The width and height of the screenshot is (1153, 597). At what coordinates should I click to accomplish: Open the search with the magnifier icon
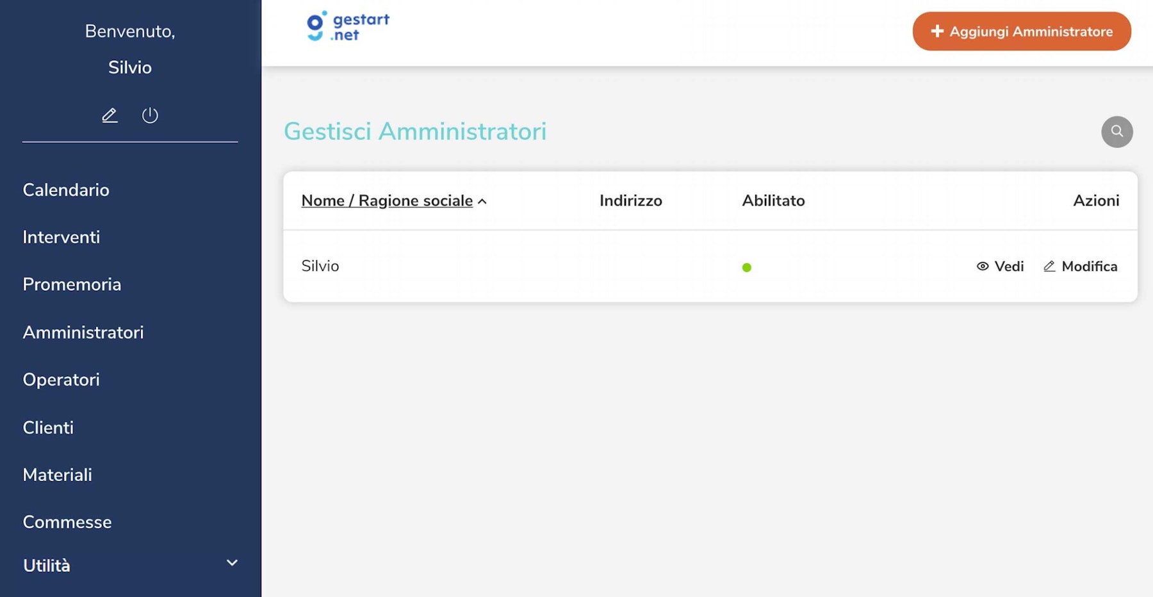coord(1117,131)
